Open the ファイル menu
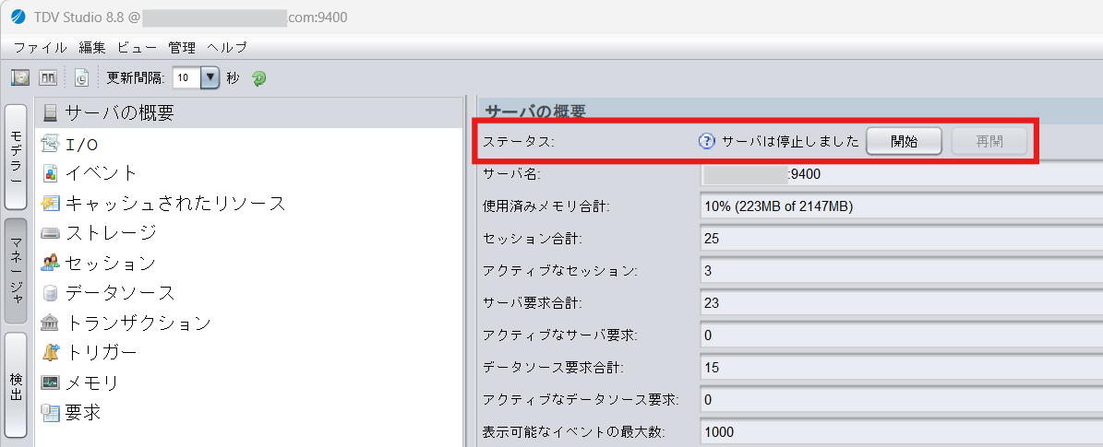This screenshot has height=447, width=1103. click(x=41, y=48)
